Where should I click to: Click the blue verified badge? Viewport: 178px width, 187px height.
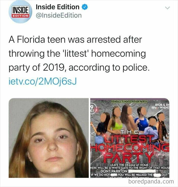pos(85,7)
